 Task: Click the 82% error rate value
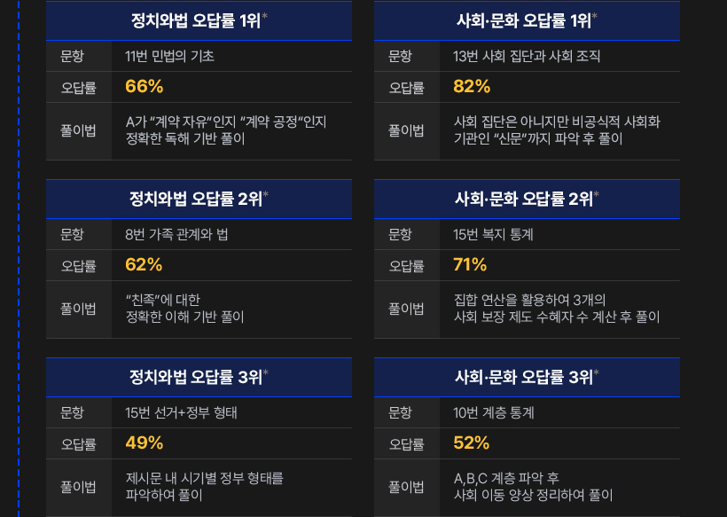tap(472, 87)
